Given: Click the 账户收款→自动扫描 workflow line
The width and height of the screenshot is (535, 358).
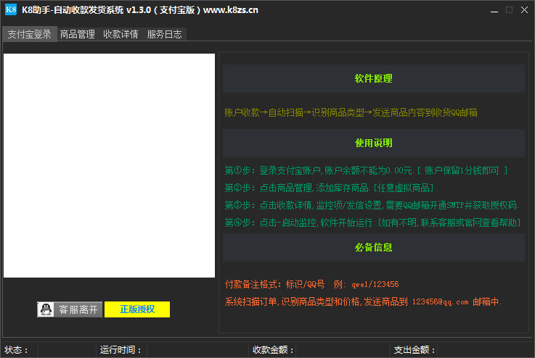Looking at the screenshot, I should [x=351, y=113].
